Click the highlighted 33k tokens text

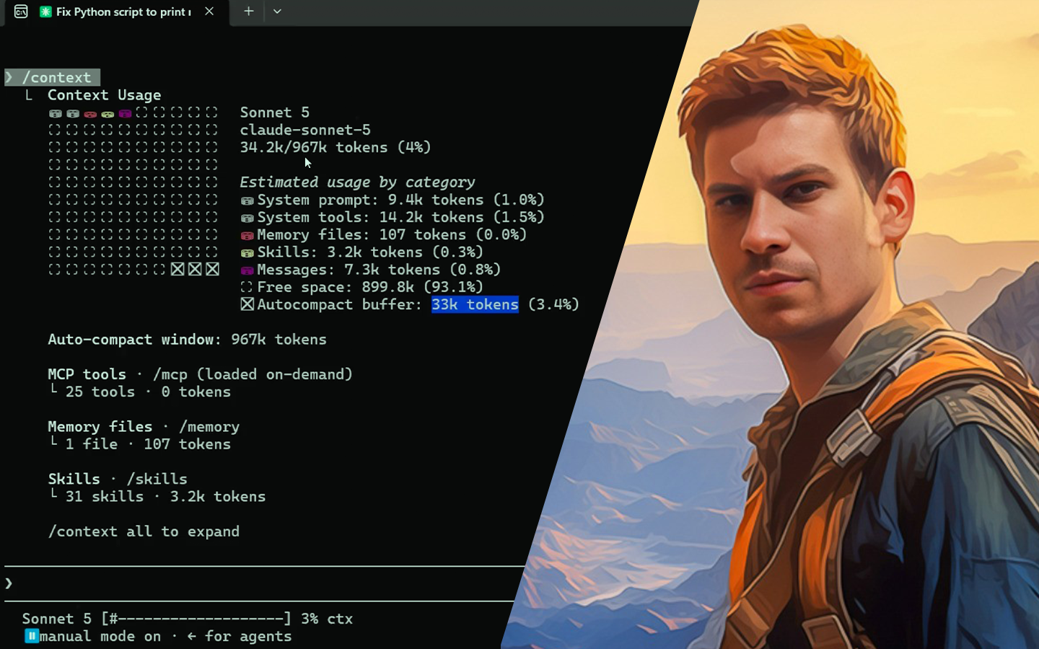(475, 304)
